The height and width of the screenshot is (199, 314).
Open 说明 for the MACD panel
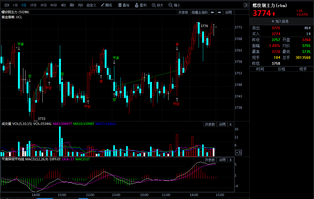coord(222,160)
